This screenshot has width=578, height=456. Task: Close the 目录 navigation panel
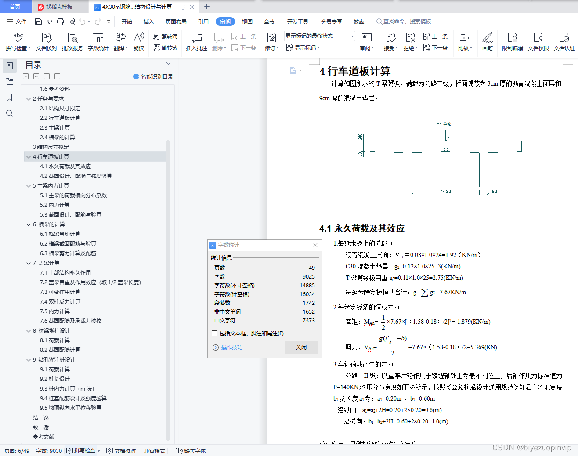(x=168, y=64)
